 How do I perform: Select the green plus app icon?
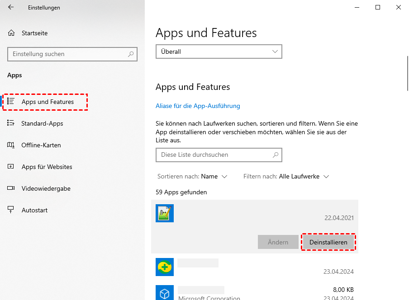pyautogui.click(x=165, y=267)
